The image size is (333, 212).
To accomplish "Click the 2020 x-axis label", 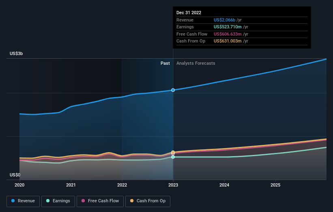I will (19, 185).
